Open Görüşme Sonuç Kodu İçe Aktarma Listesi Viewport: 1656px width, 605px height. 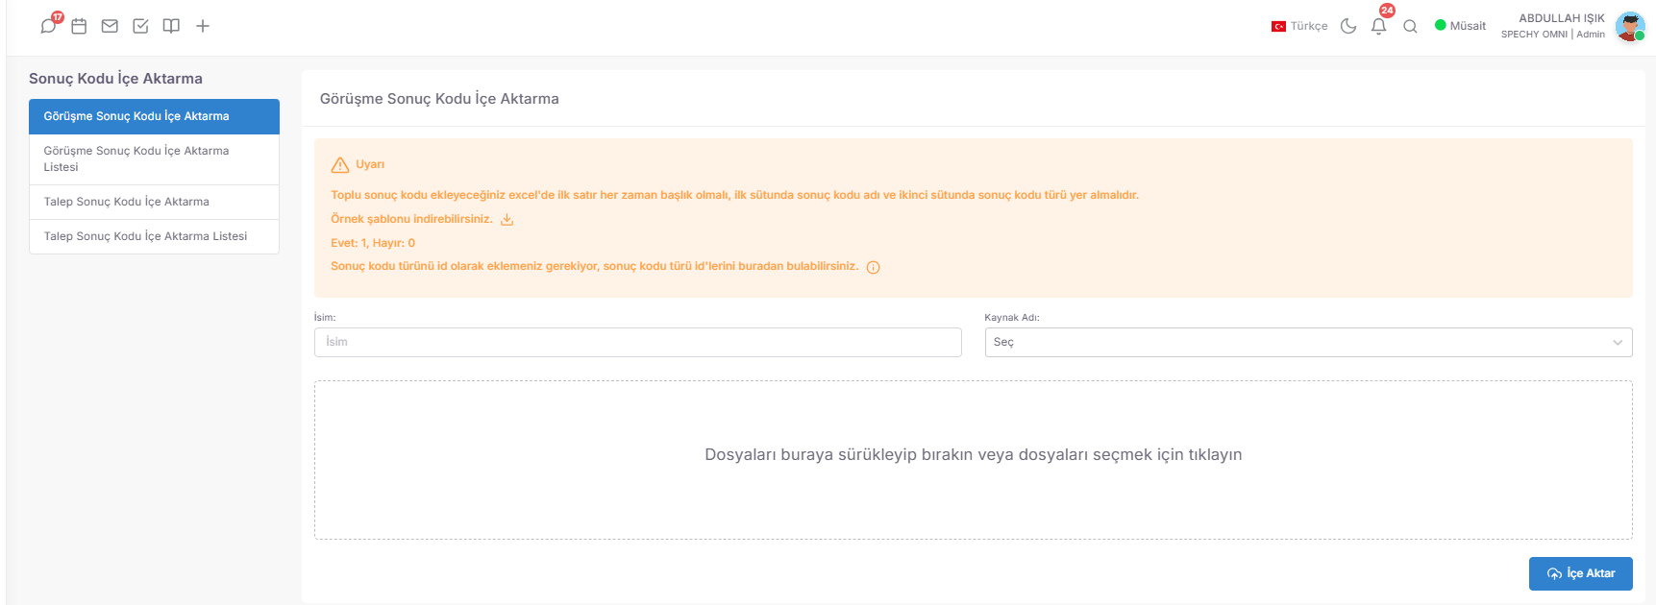click(x=154, y=159)
